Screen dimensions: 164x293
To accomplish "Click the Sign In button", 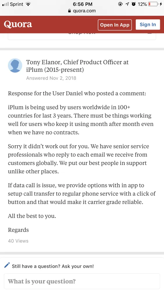I will (x=148, y=25).
